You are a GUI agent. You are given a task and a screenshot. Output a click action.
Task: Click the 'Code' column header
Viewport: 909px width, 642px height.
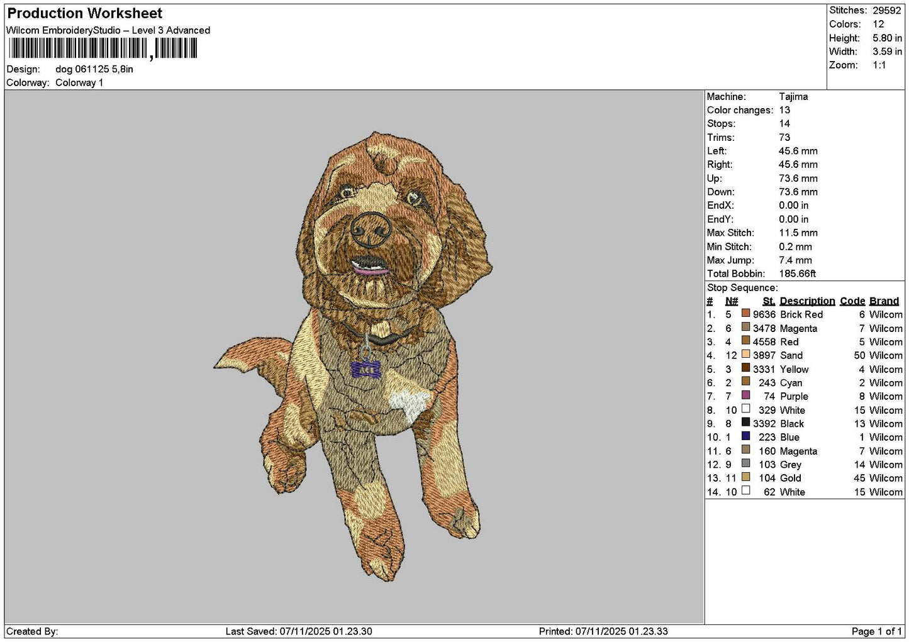tap(852, 301)
